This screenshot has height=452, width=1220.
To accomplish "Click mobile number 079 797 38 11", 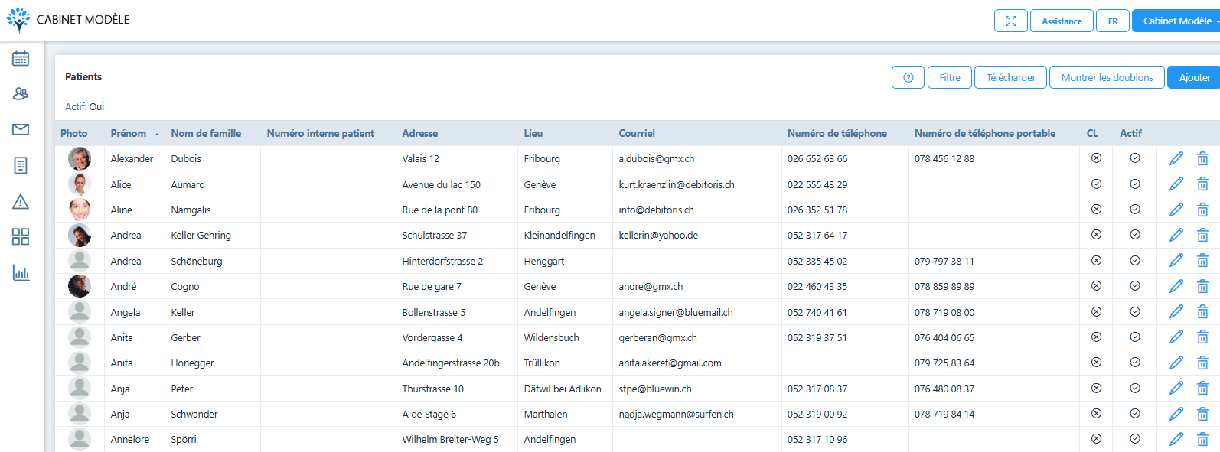I will coord(944,261).
